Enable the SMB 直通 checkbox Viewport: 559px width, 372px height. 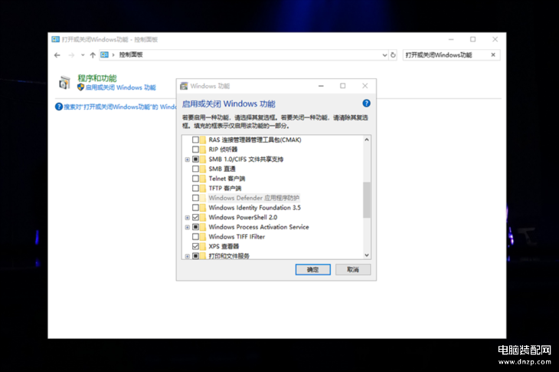195,169
